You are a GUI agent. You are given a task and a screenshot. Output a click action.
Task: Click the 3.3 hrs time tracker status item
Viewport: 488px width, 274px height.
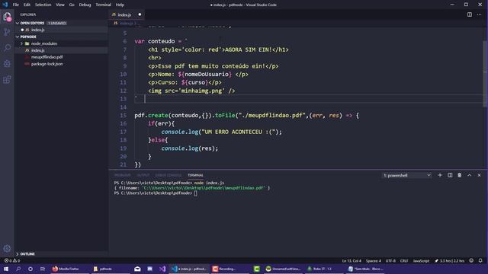(449, 260)
